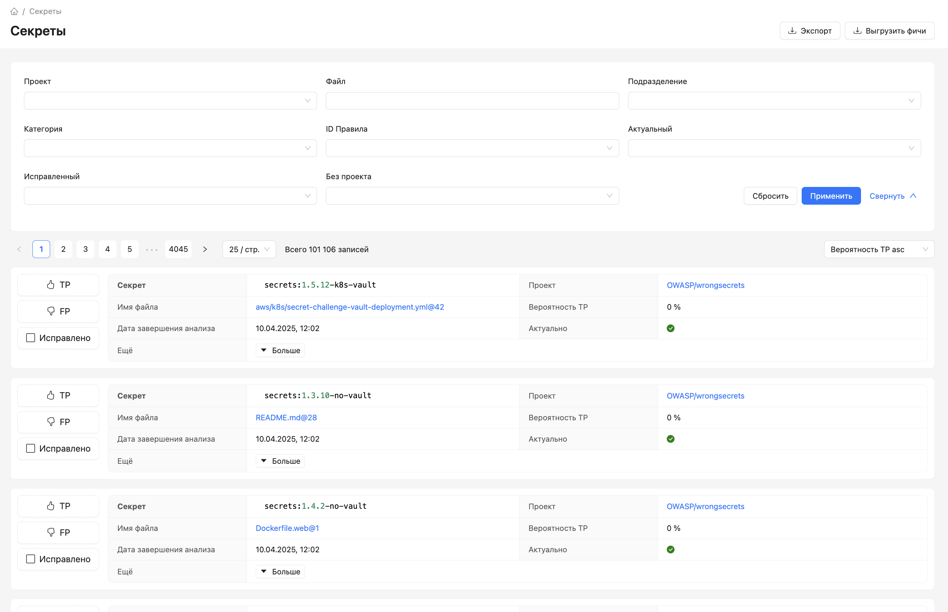Open OWASP/wrongsecrets project of 1.4.2-no-vault

[705, 506]
